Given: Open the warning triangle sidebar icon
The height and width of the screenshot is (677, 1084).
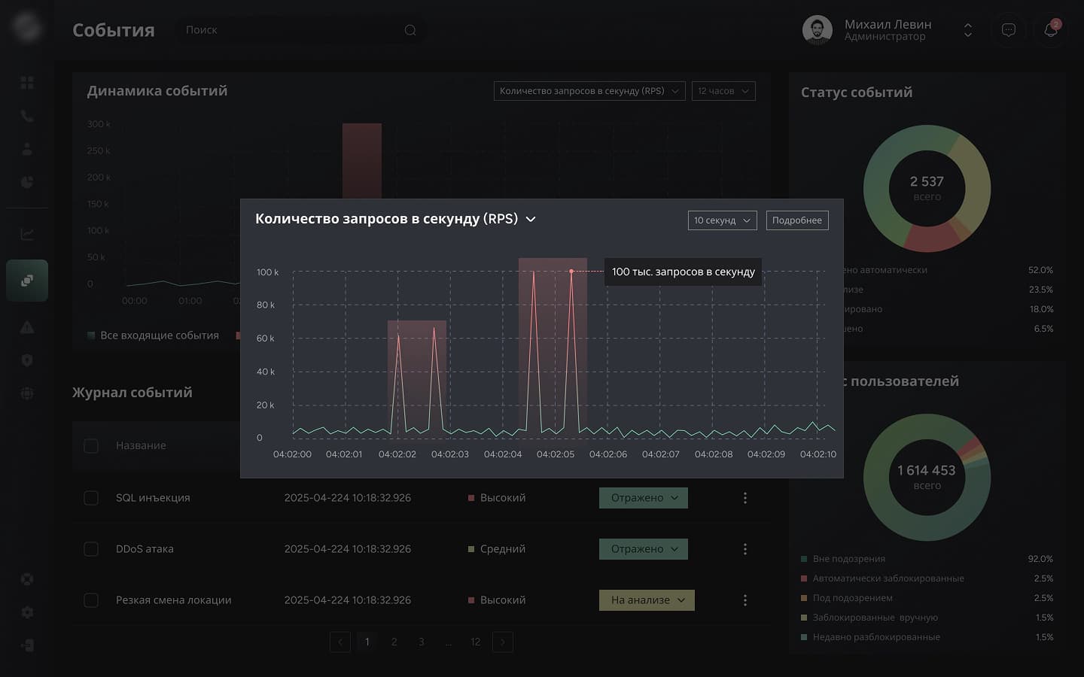Looking at the screenshot, I should (x=27, y=327).
